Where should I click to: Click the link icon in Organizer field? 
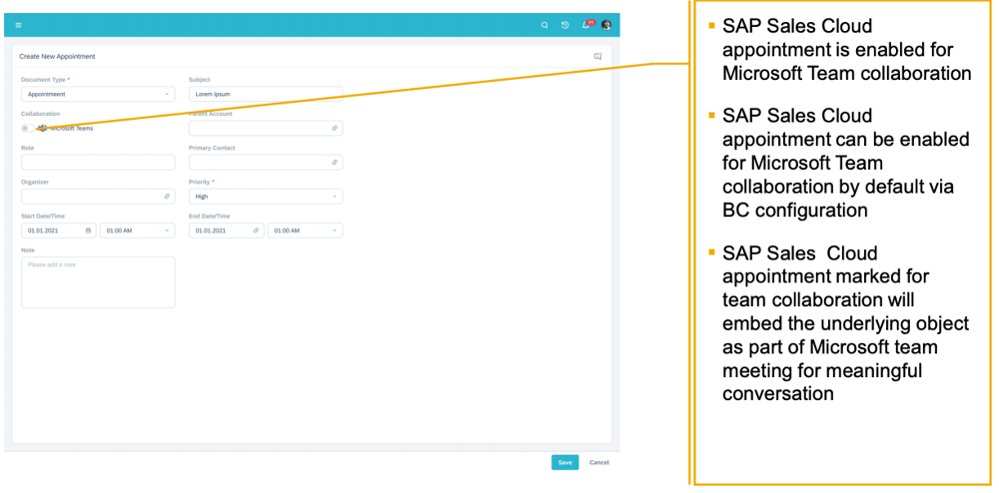(x=167, y=197)
